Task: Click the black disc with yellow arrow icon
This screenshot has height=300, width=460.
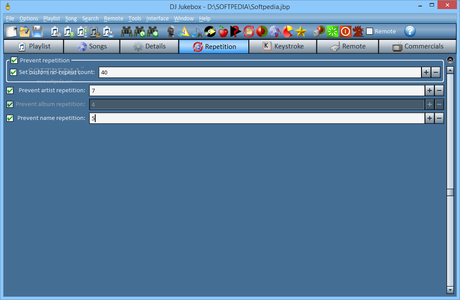Action: (x=210, y=32)
